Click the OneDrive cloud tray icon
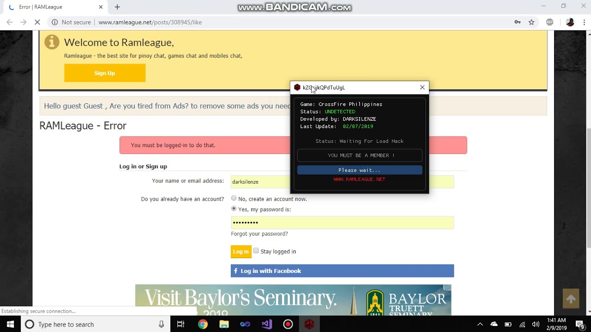Image resolution: width=591 pixels, height=332 pixels. [x=494, y=324]
